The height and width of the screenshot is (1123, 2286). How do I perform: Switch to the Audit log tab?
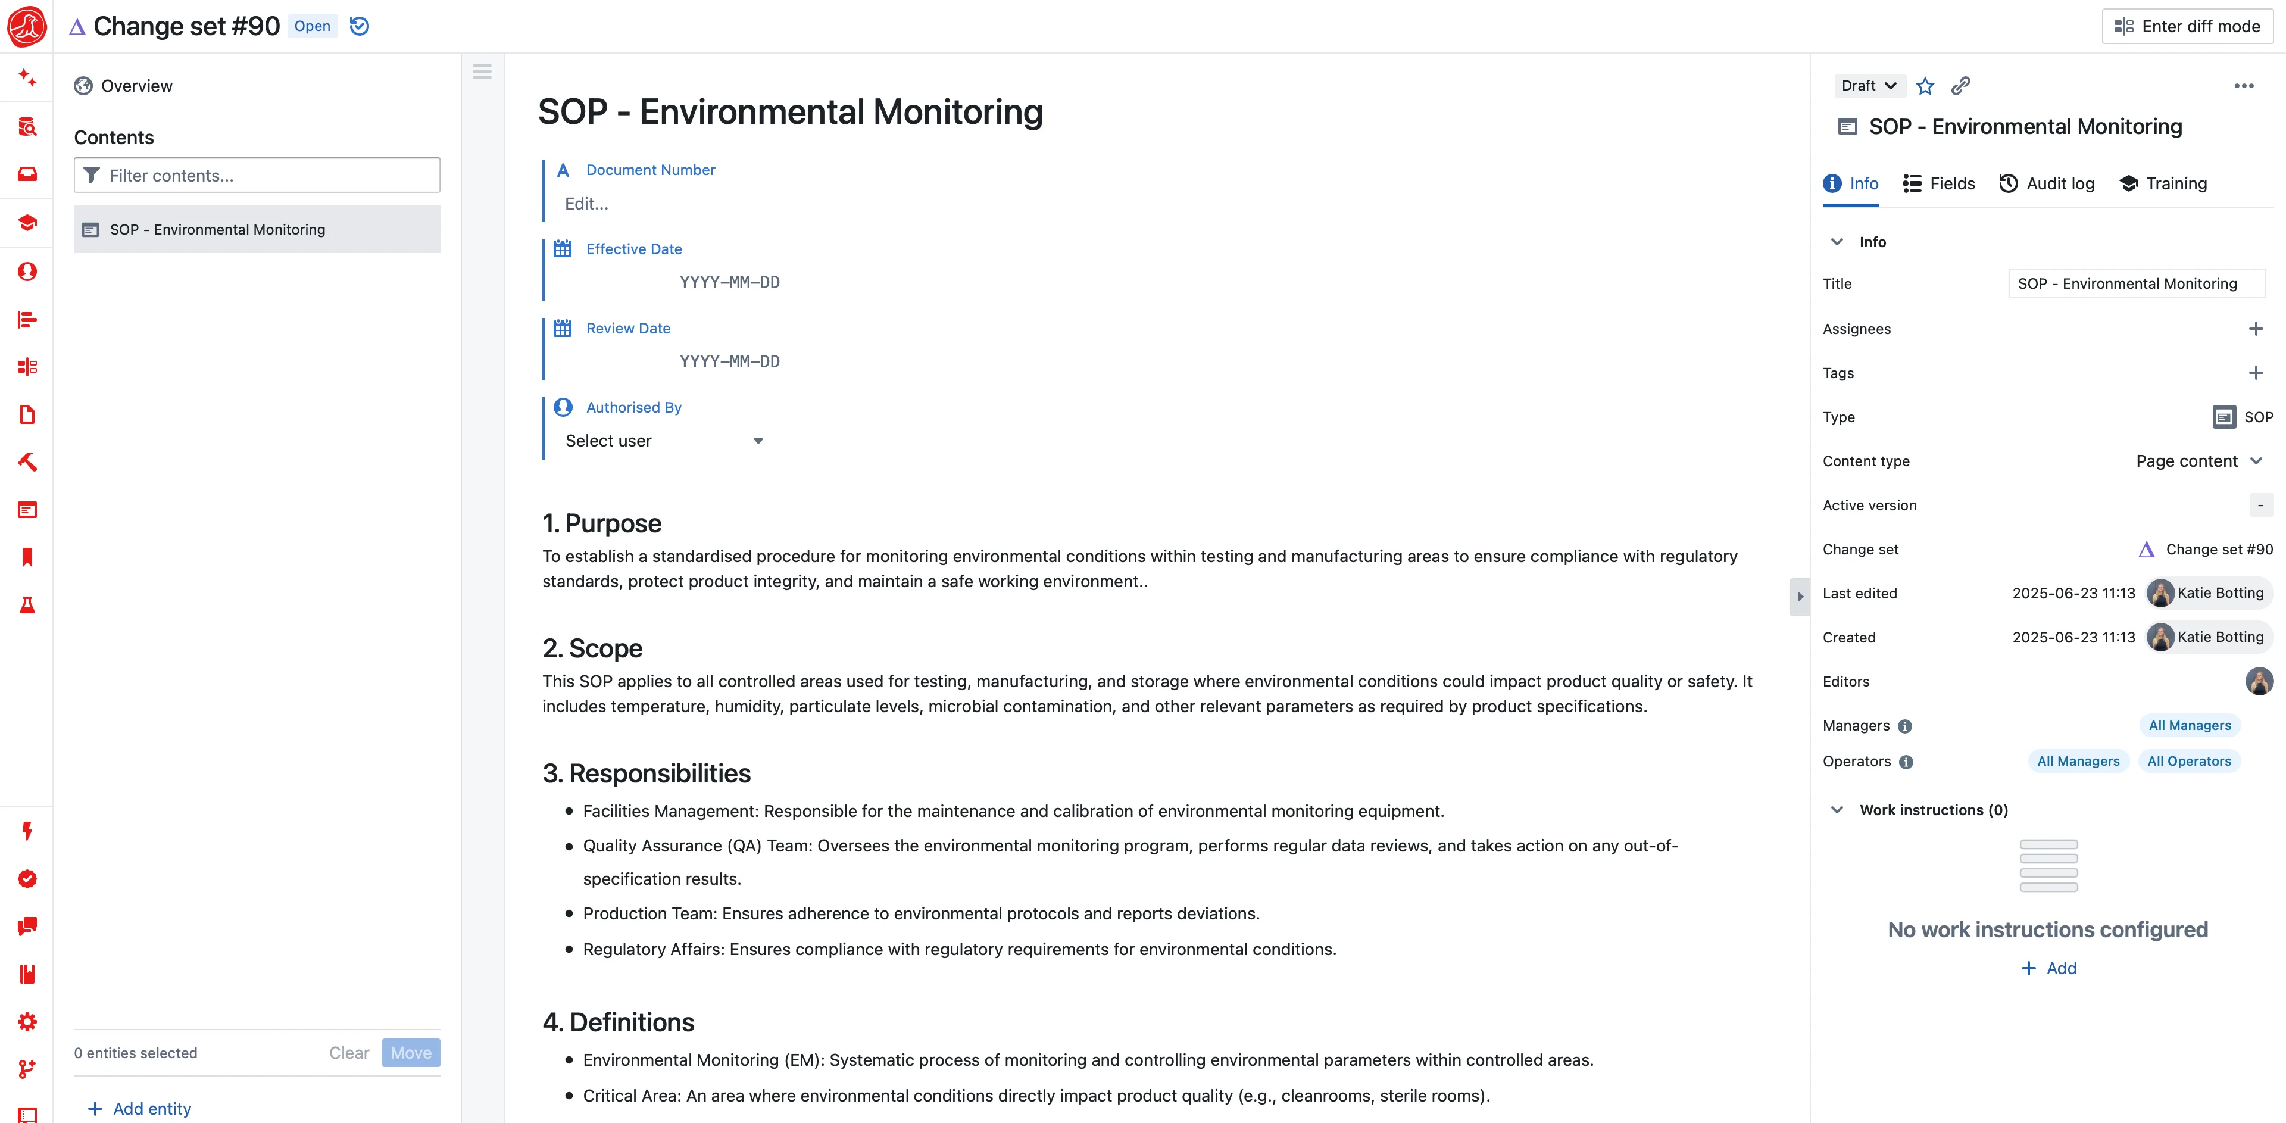coord(2047,184)
